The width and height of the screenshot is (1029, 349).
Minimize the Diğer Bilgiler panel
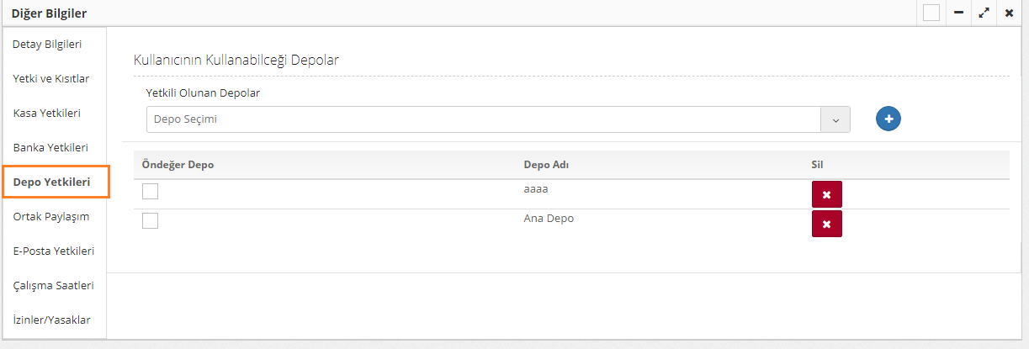958,13
